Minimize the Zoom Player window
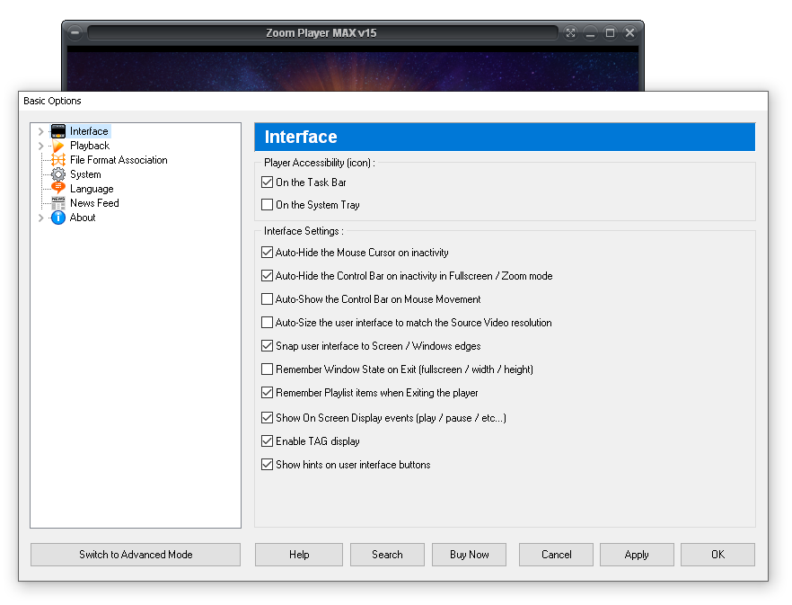The width and height of the screenshot is (792, 605). (590, 33)
